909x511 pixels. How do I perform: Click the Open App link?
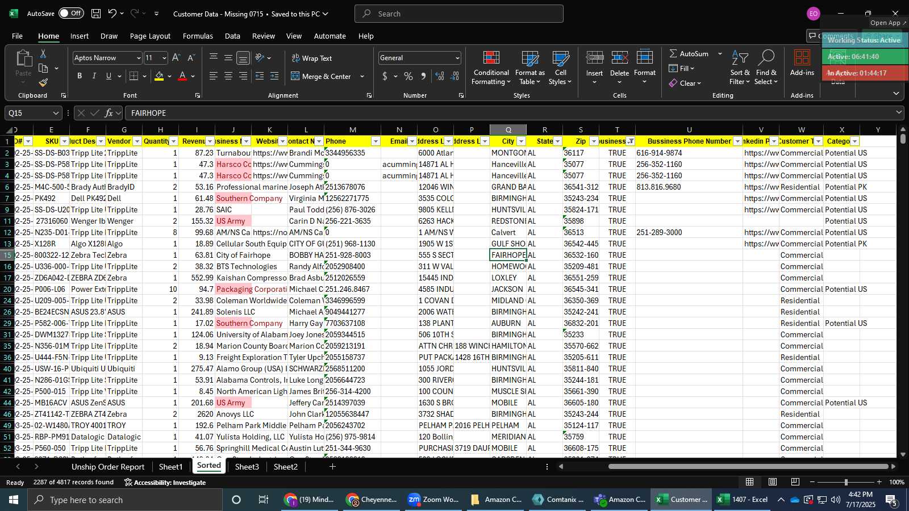[888, 23]
